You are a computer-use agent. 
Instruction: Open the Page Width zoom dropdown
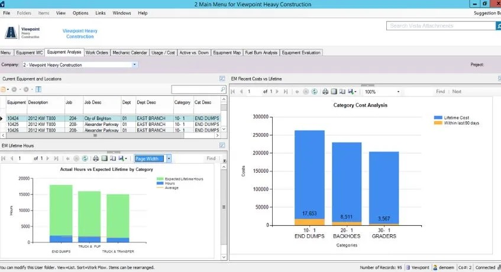169,158
